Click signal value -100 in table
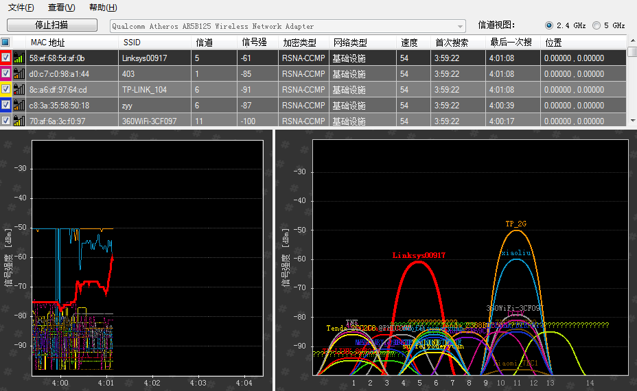The width and height of the screenshot is (637, 391). click(x=248, y=121)
